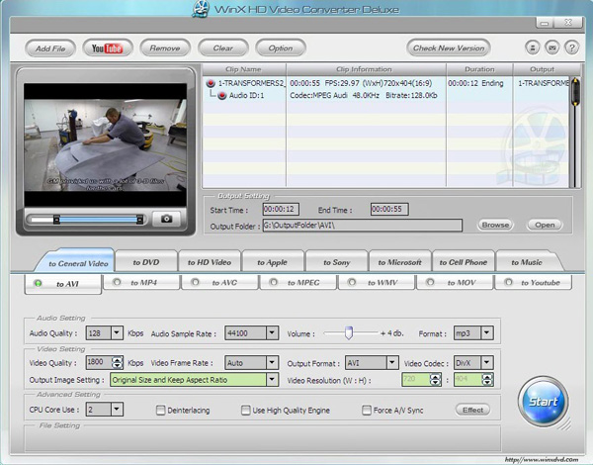Switch to the to Cell Phone tab

tap(463, 262)
